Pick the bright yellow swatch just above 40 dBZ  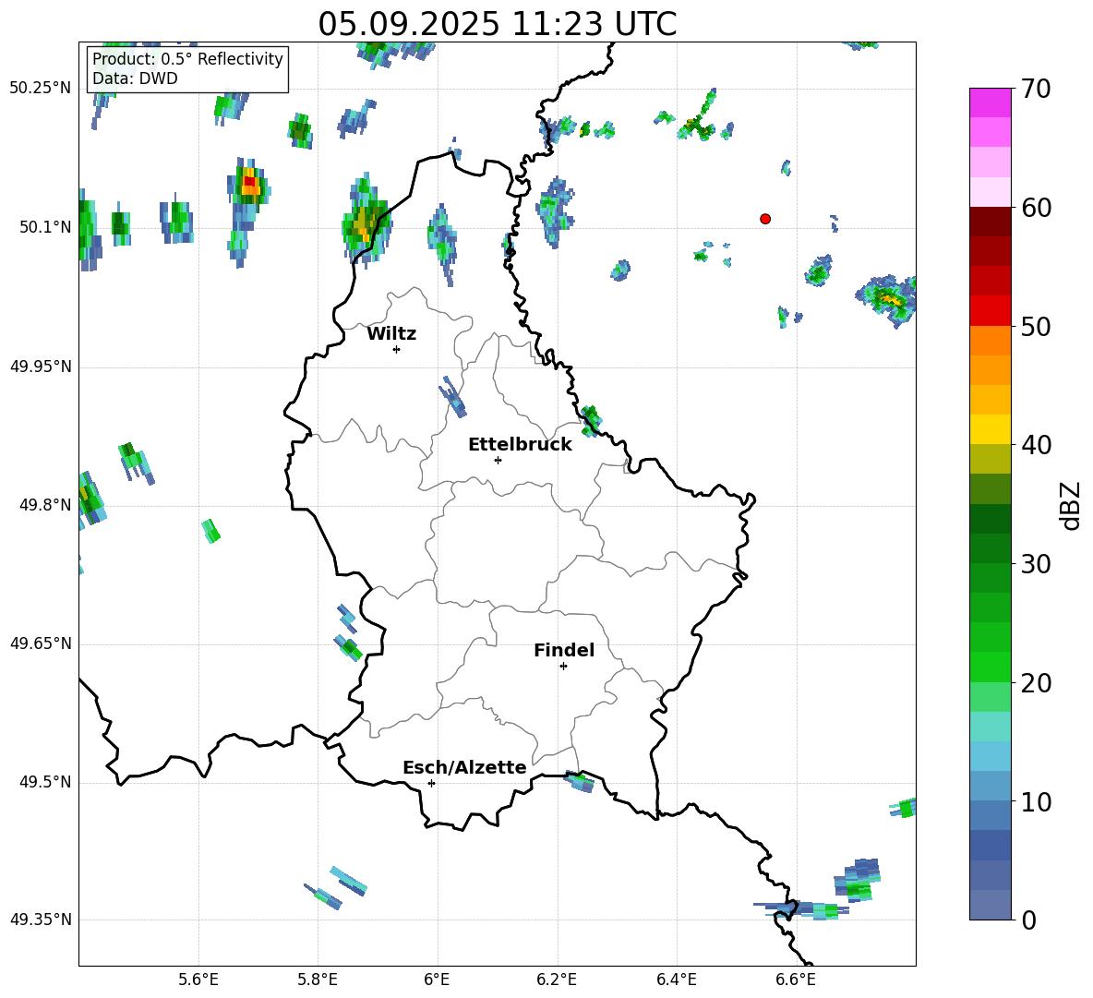[990, 429]
